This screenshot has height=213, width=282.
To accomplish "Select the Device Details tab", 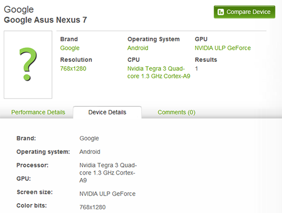I will 107,112.
